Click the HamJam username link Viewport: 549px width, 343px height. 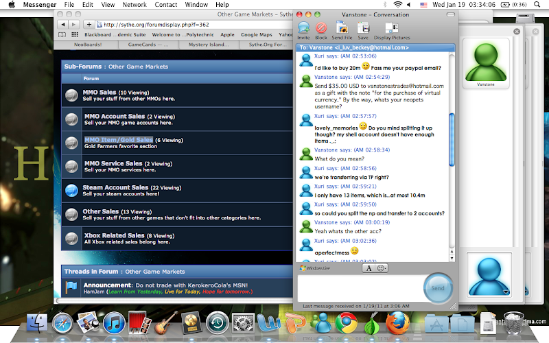[x=94, y=292]
